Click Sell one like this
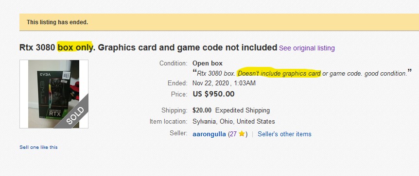 click(x=38, y=147)
